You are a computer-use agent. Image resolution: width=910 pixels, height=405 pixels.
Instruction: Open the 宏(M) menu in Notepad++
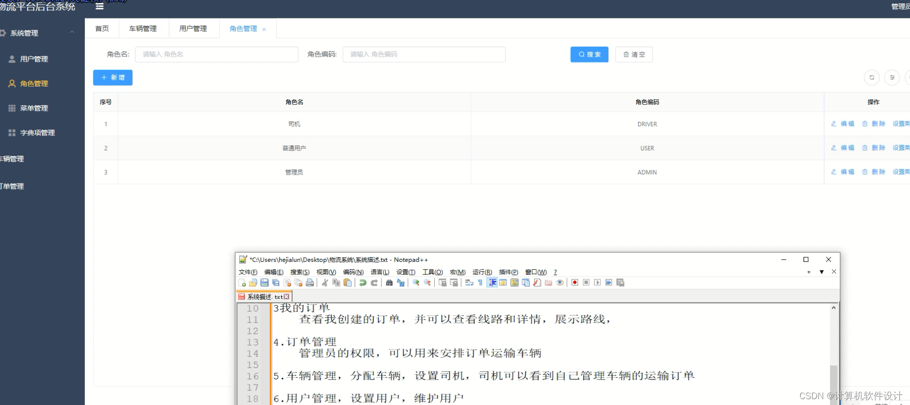click(457, 272)
